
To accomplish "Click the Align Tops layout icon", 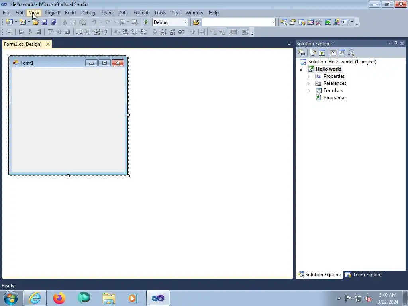I will [x=50, y=32].
